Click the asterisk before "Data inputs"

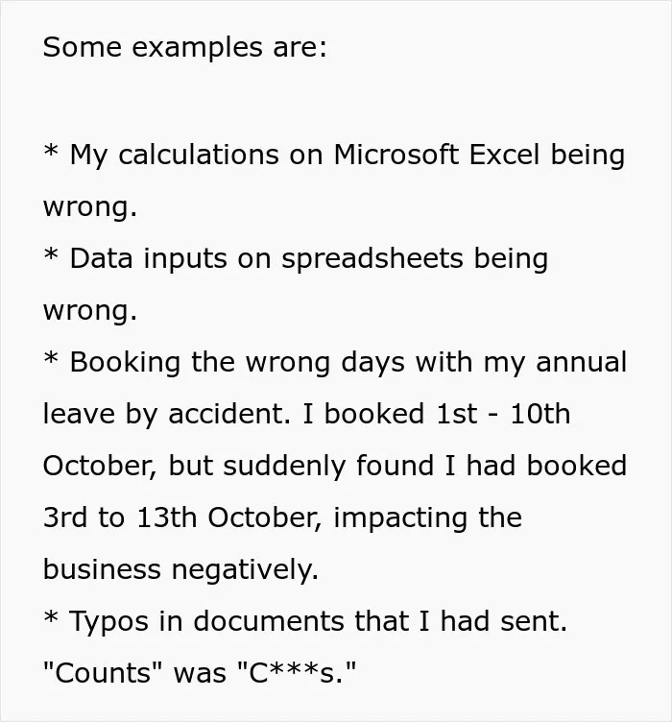click(x=51, y=254)
